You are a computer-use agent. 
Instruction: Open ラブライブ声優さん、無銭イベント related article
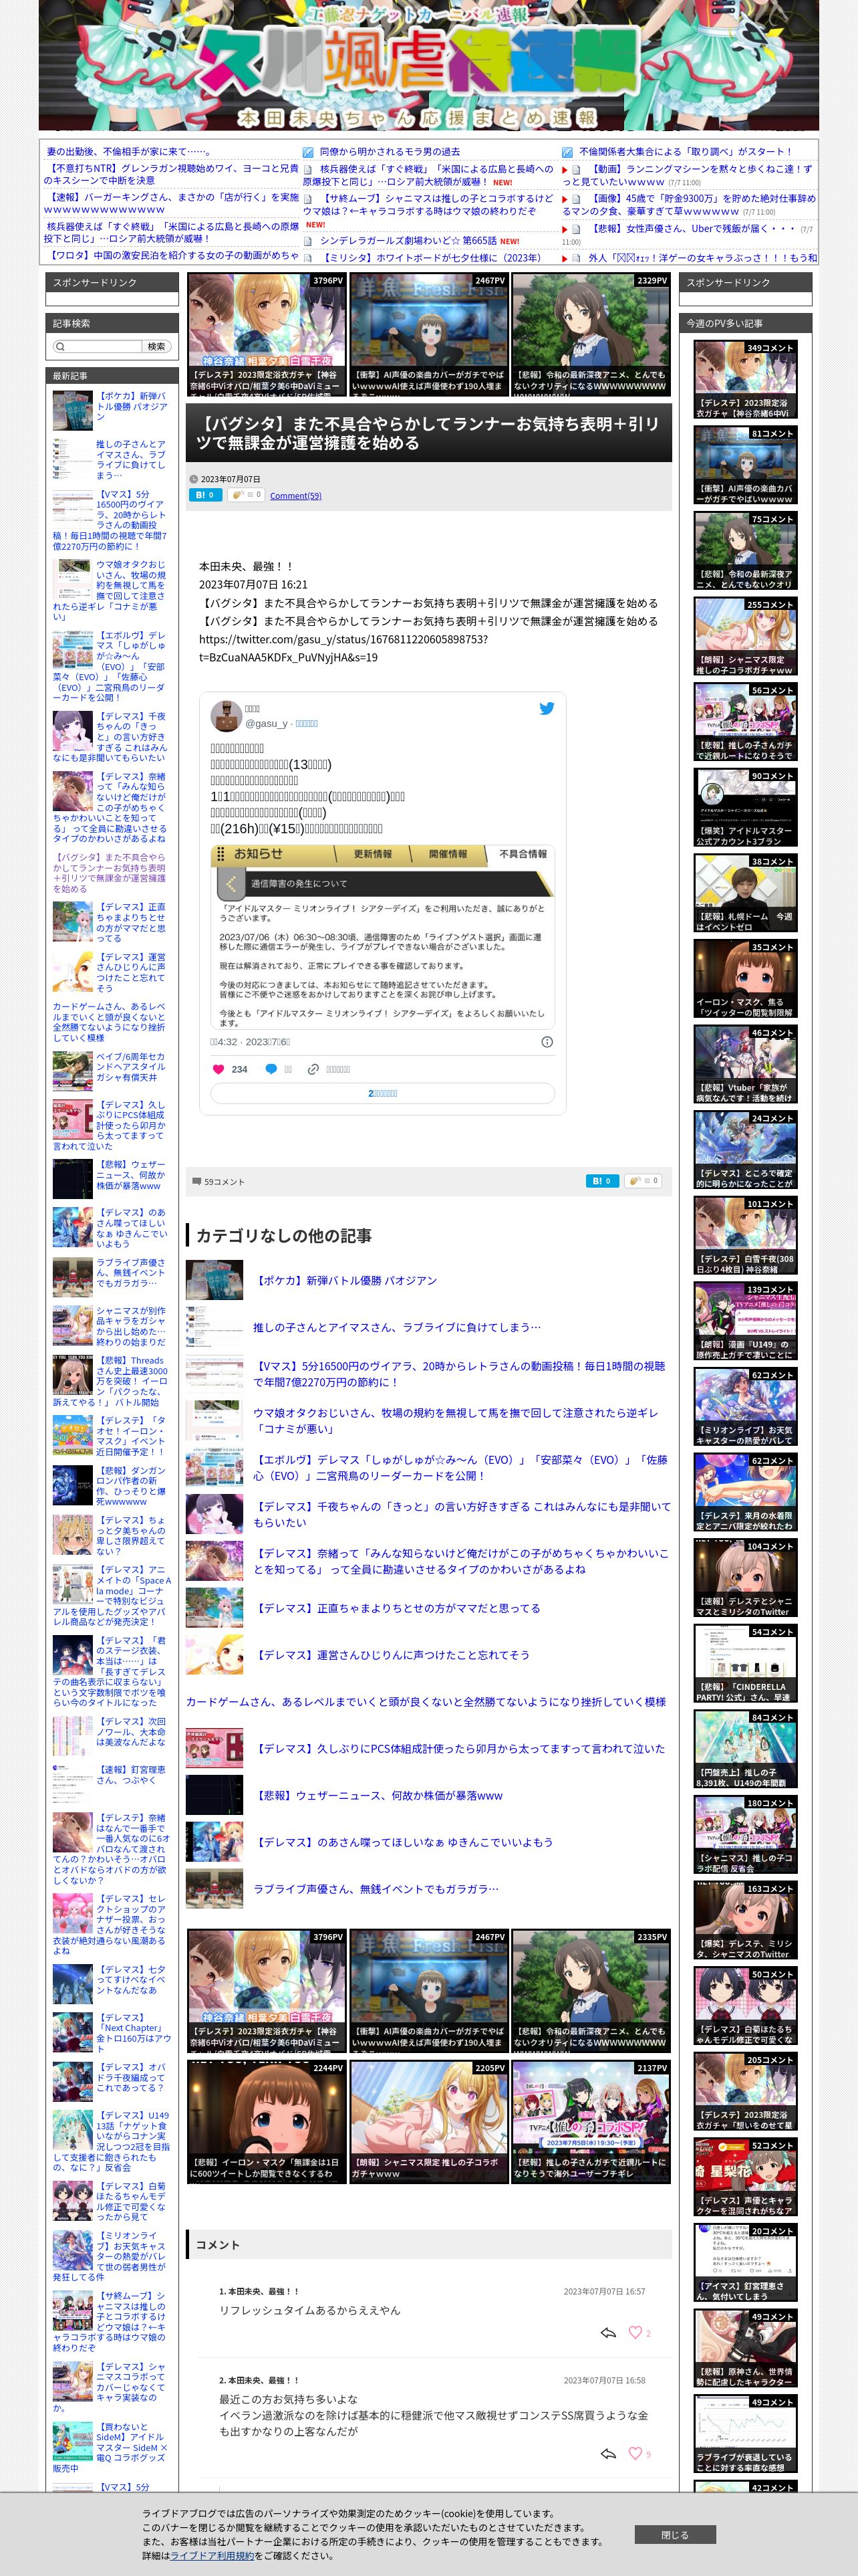(376, 1889)
